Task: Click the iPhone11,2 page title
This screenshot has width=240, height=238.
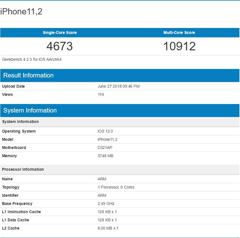Action: [x=21, y=12]
